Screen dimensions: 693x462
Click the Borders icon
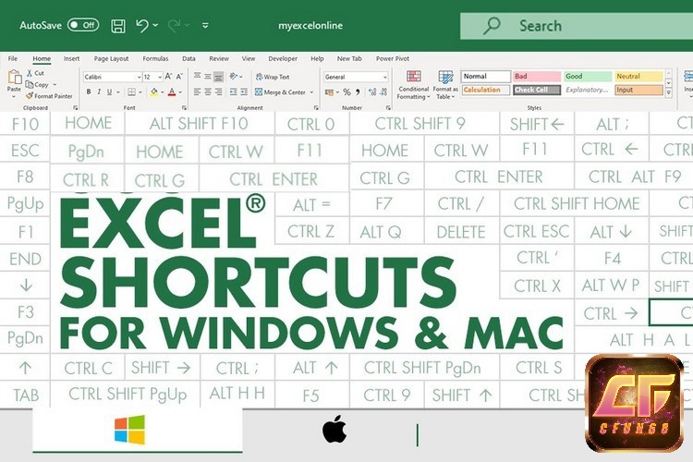click(131, 92)
